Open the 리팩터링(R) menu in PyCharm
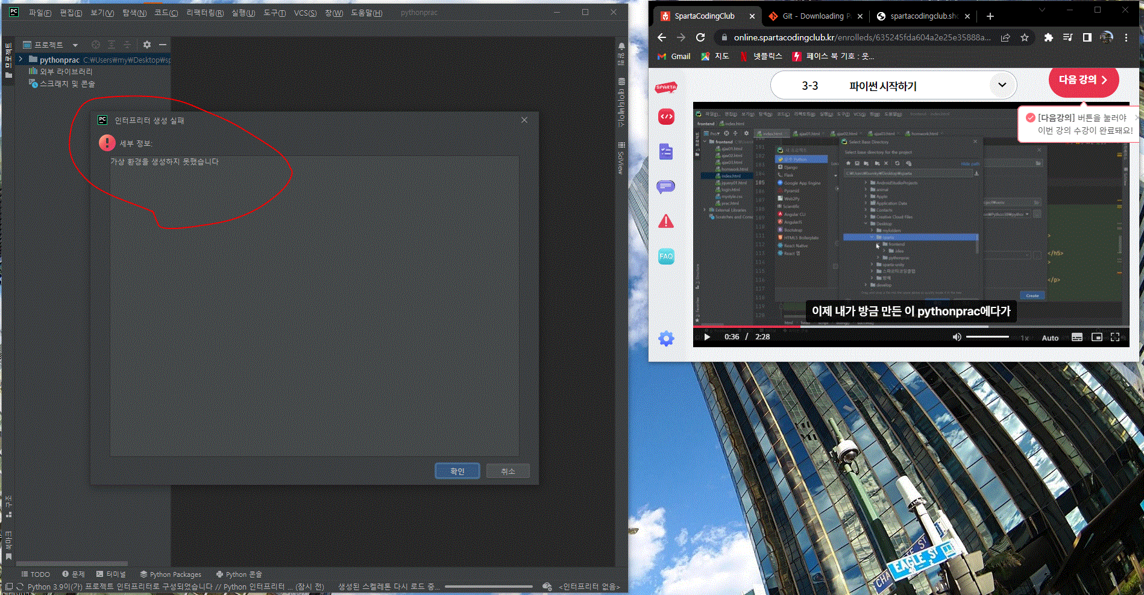This screenshot has height=595, width=1144. [205, 13]
